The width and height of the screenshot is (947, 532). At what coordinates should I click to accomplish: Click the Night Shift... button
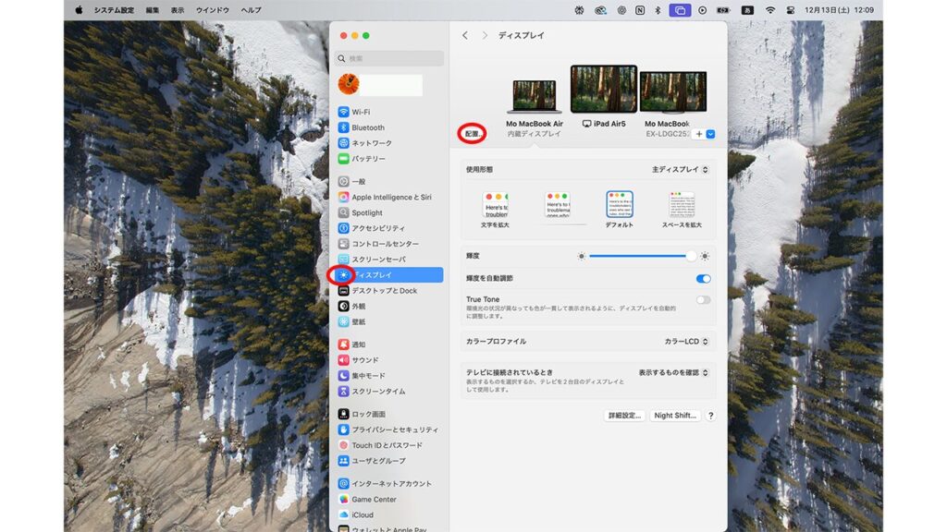point(675,416)
